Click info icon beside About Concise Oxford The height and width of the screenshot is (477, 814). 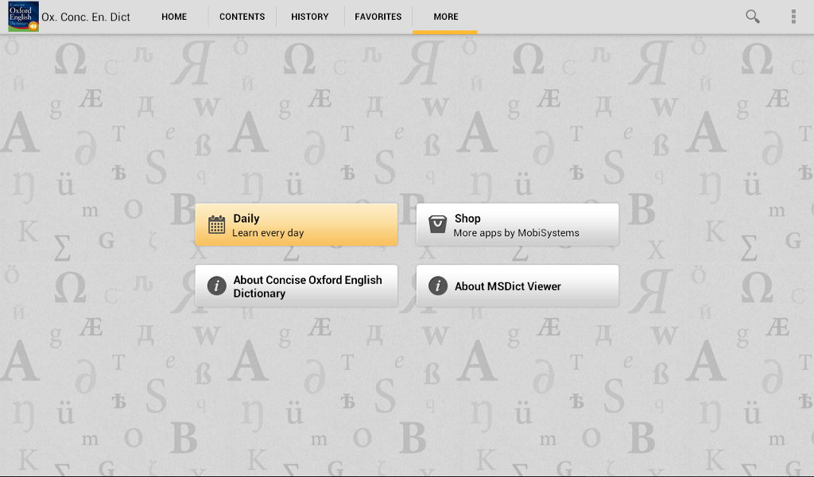[216, 286]
